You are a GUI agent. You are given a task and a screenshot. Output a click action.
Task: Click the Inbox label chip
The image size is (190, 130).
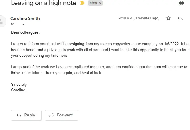[x=95, y=3]
